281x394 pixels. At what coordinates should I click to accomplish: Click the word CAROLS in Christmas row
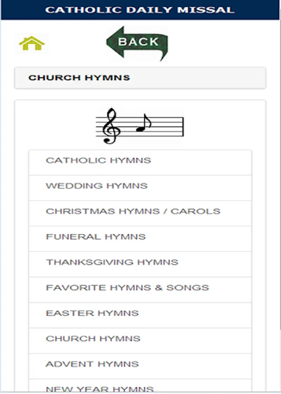195,211
